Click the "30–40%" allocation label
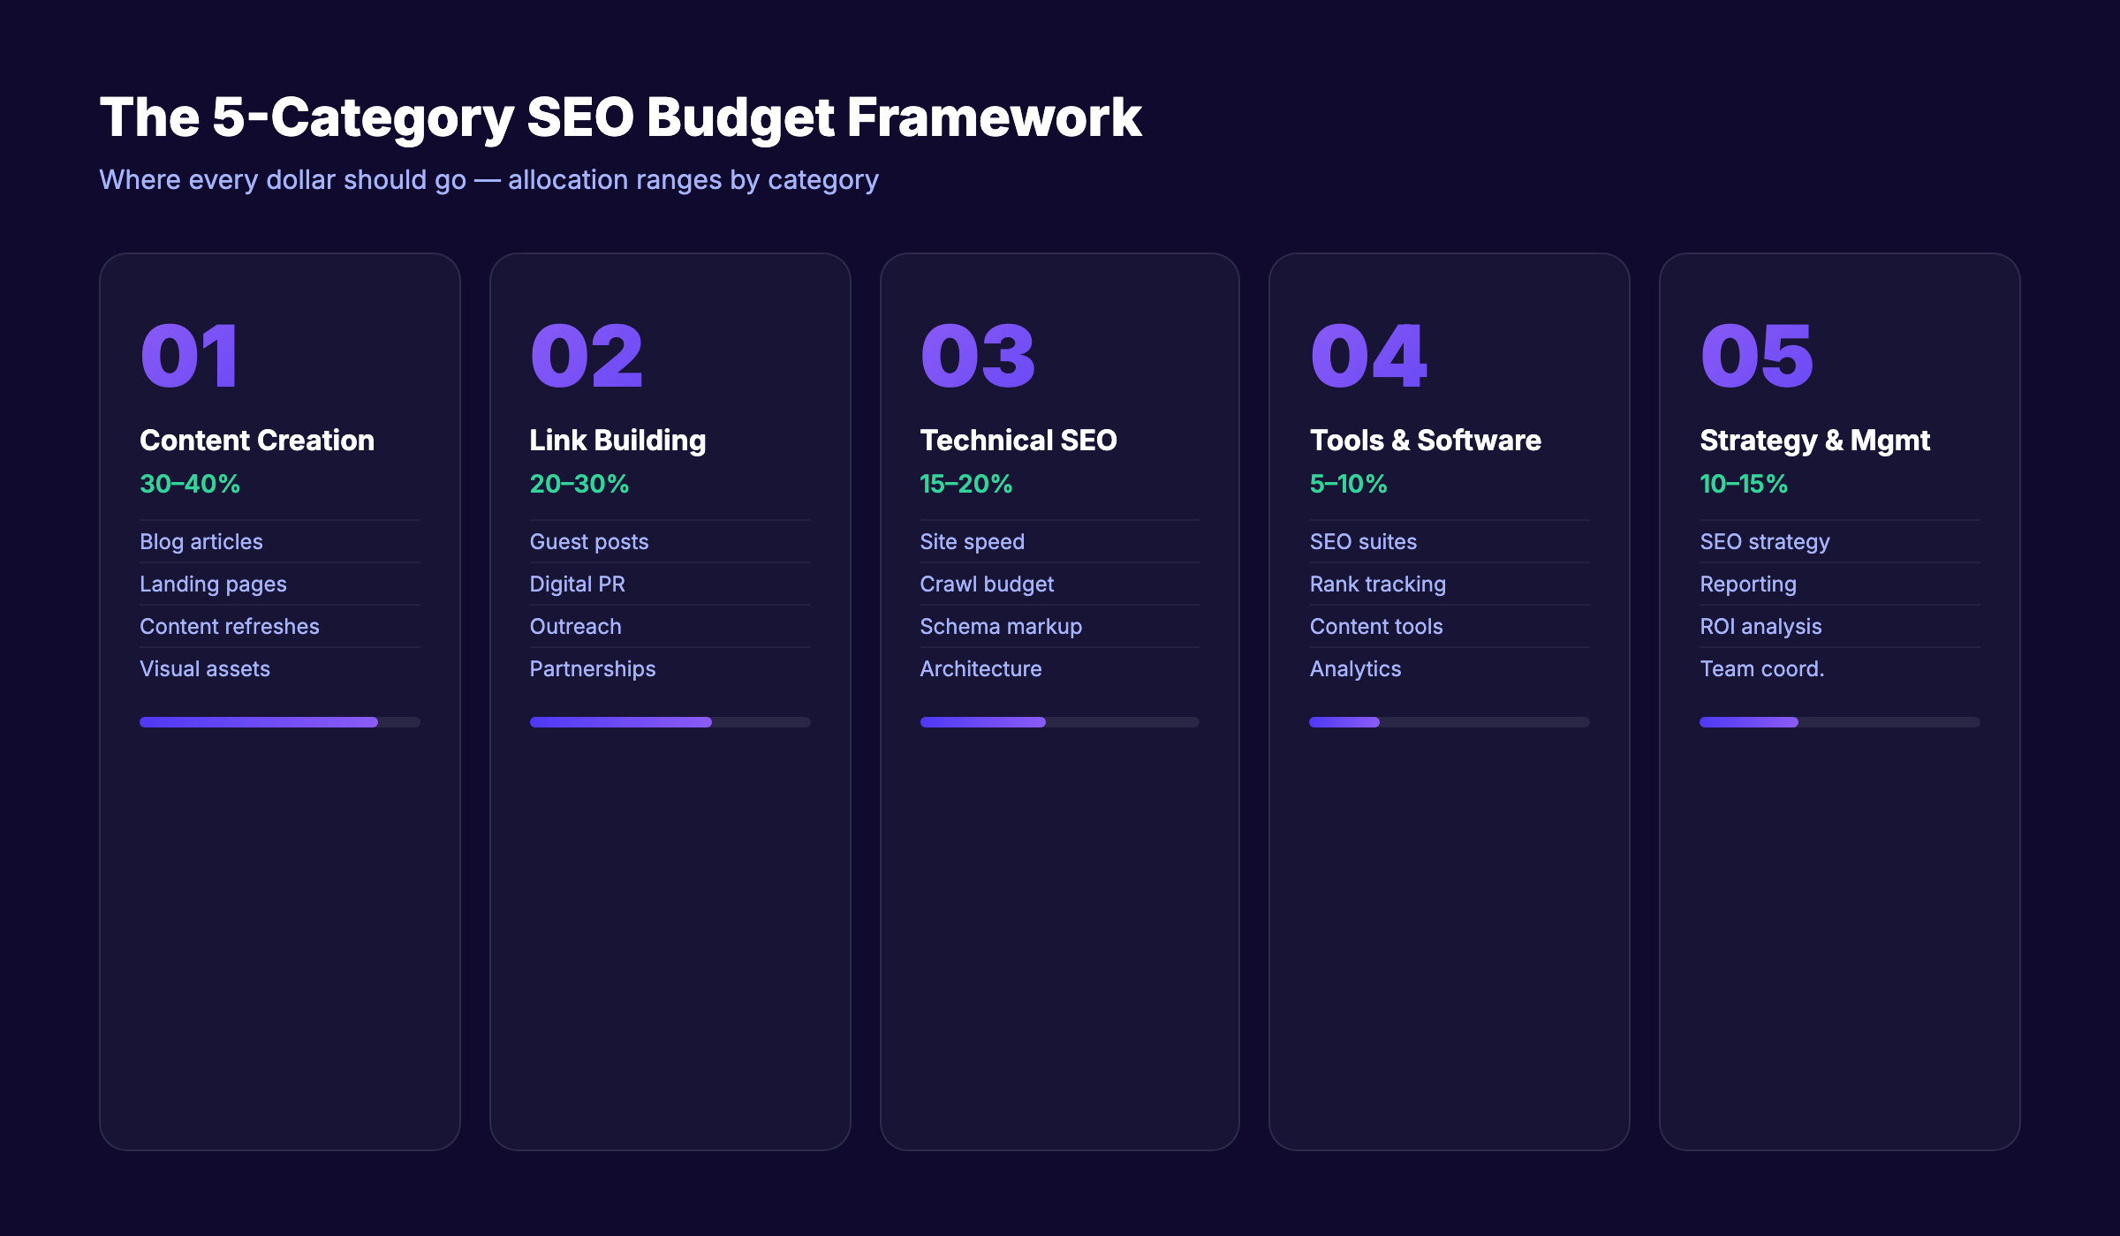Screen dimensions: 2120x1236 coord(189,484)
